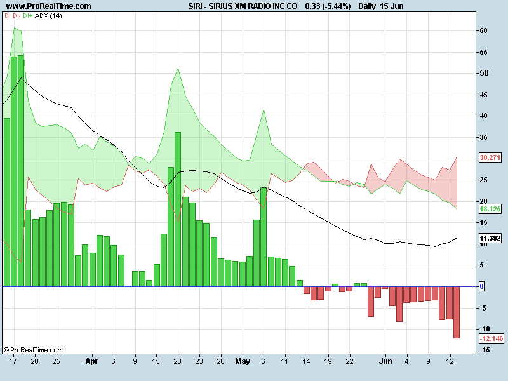
Task: Click the 30.271 DI- value tag
Action: pyautogui.click(x=490, y=157)
